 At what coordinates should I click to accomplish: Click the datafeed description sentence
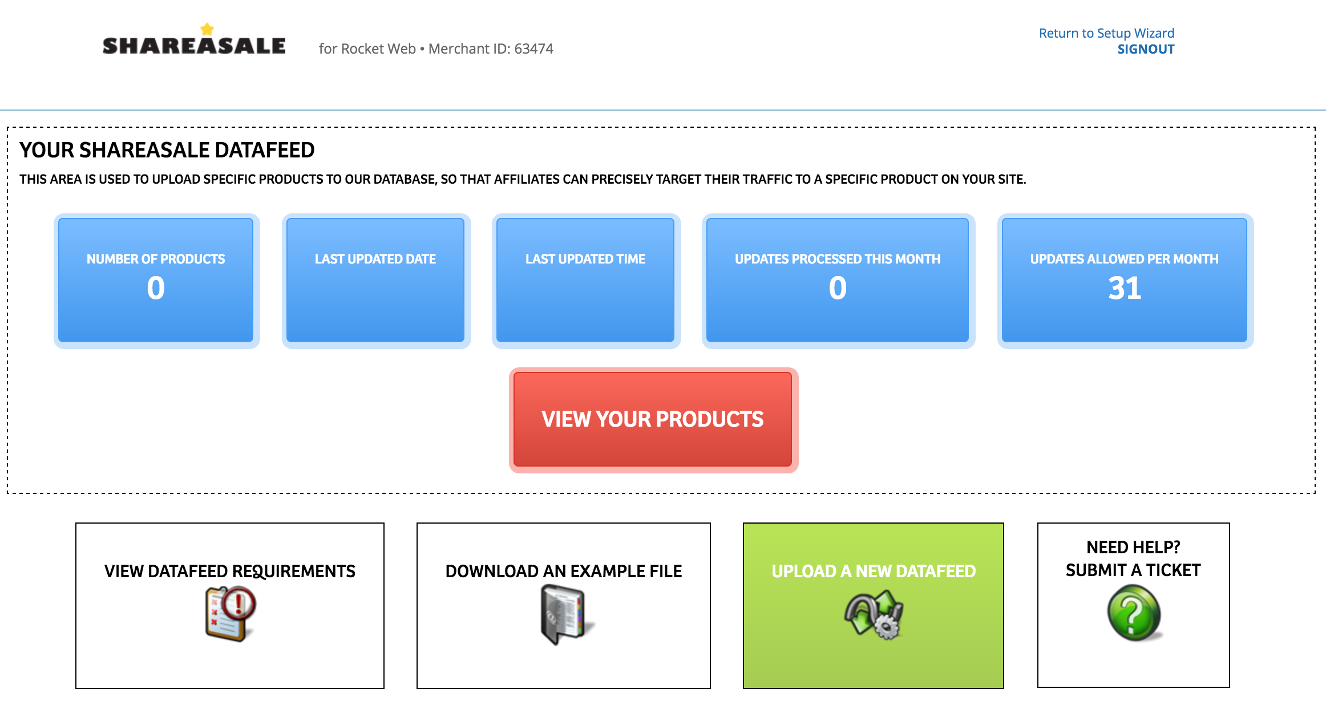[x=523, y=179]
